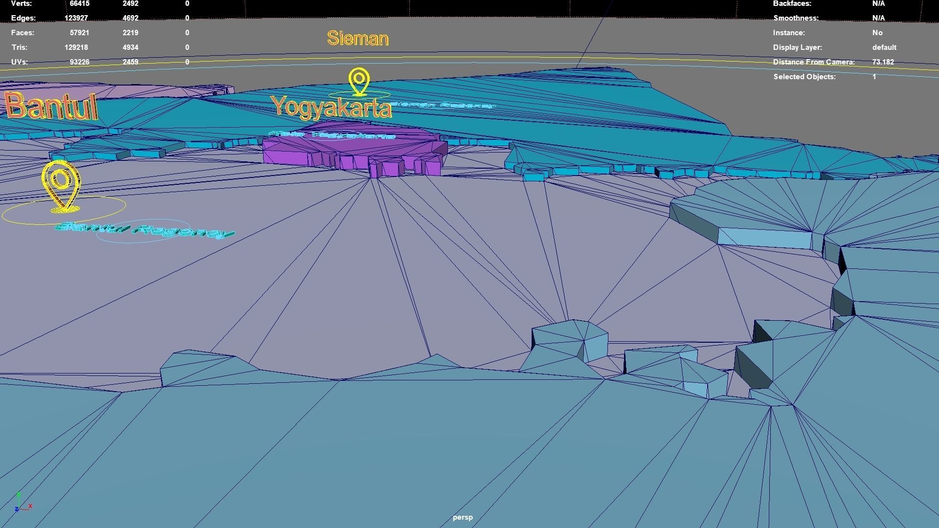Image resolution: width=939 pixels, height=528 pixels.
Task: Click the Edges label in HUD
Action: click(x=23, y=18)
